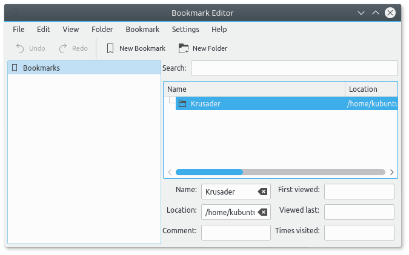Image resolution: width=409 pixels, height=255 pixels.
Task: Open the Bookmark menu
Action: point(142,29)
